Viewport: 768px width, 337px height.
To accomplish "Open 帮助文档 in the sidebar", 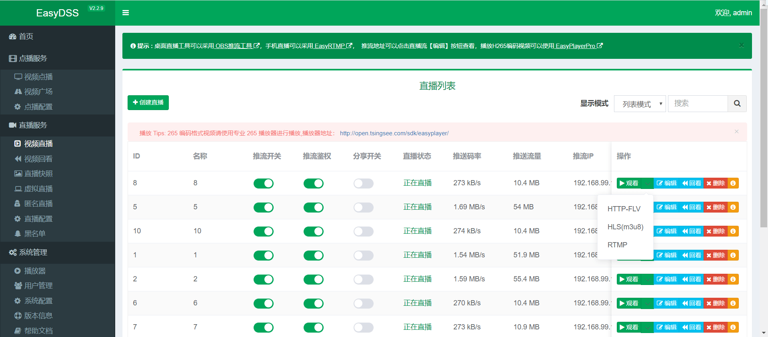I will (38, 331).
